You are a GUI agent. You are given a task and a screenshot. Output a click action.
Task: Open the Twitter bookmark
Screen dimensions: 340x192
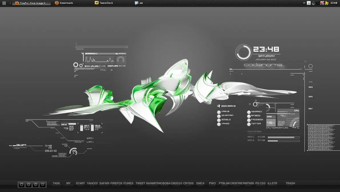[x=256, y=124]
